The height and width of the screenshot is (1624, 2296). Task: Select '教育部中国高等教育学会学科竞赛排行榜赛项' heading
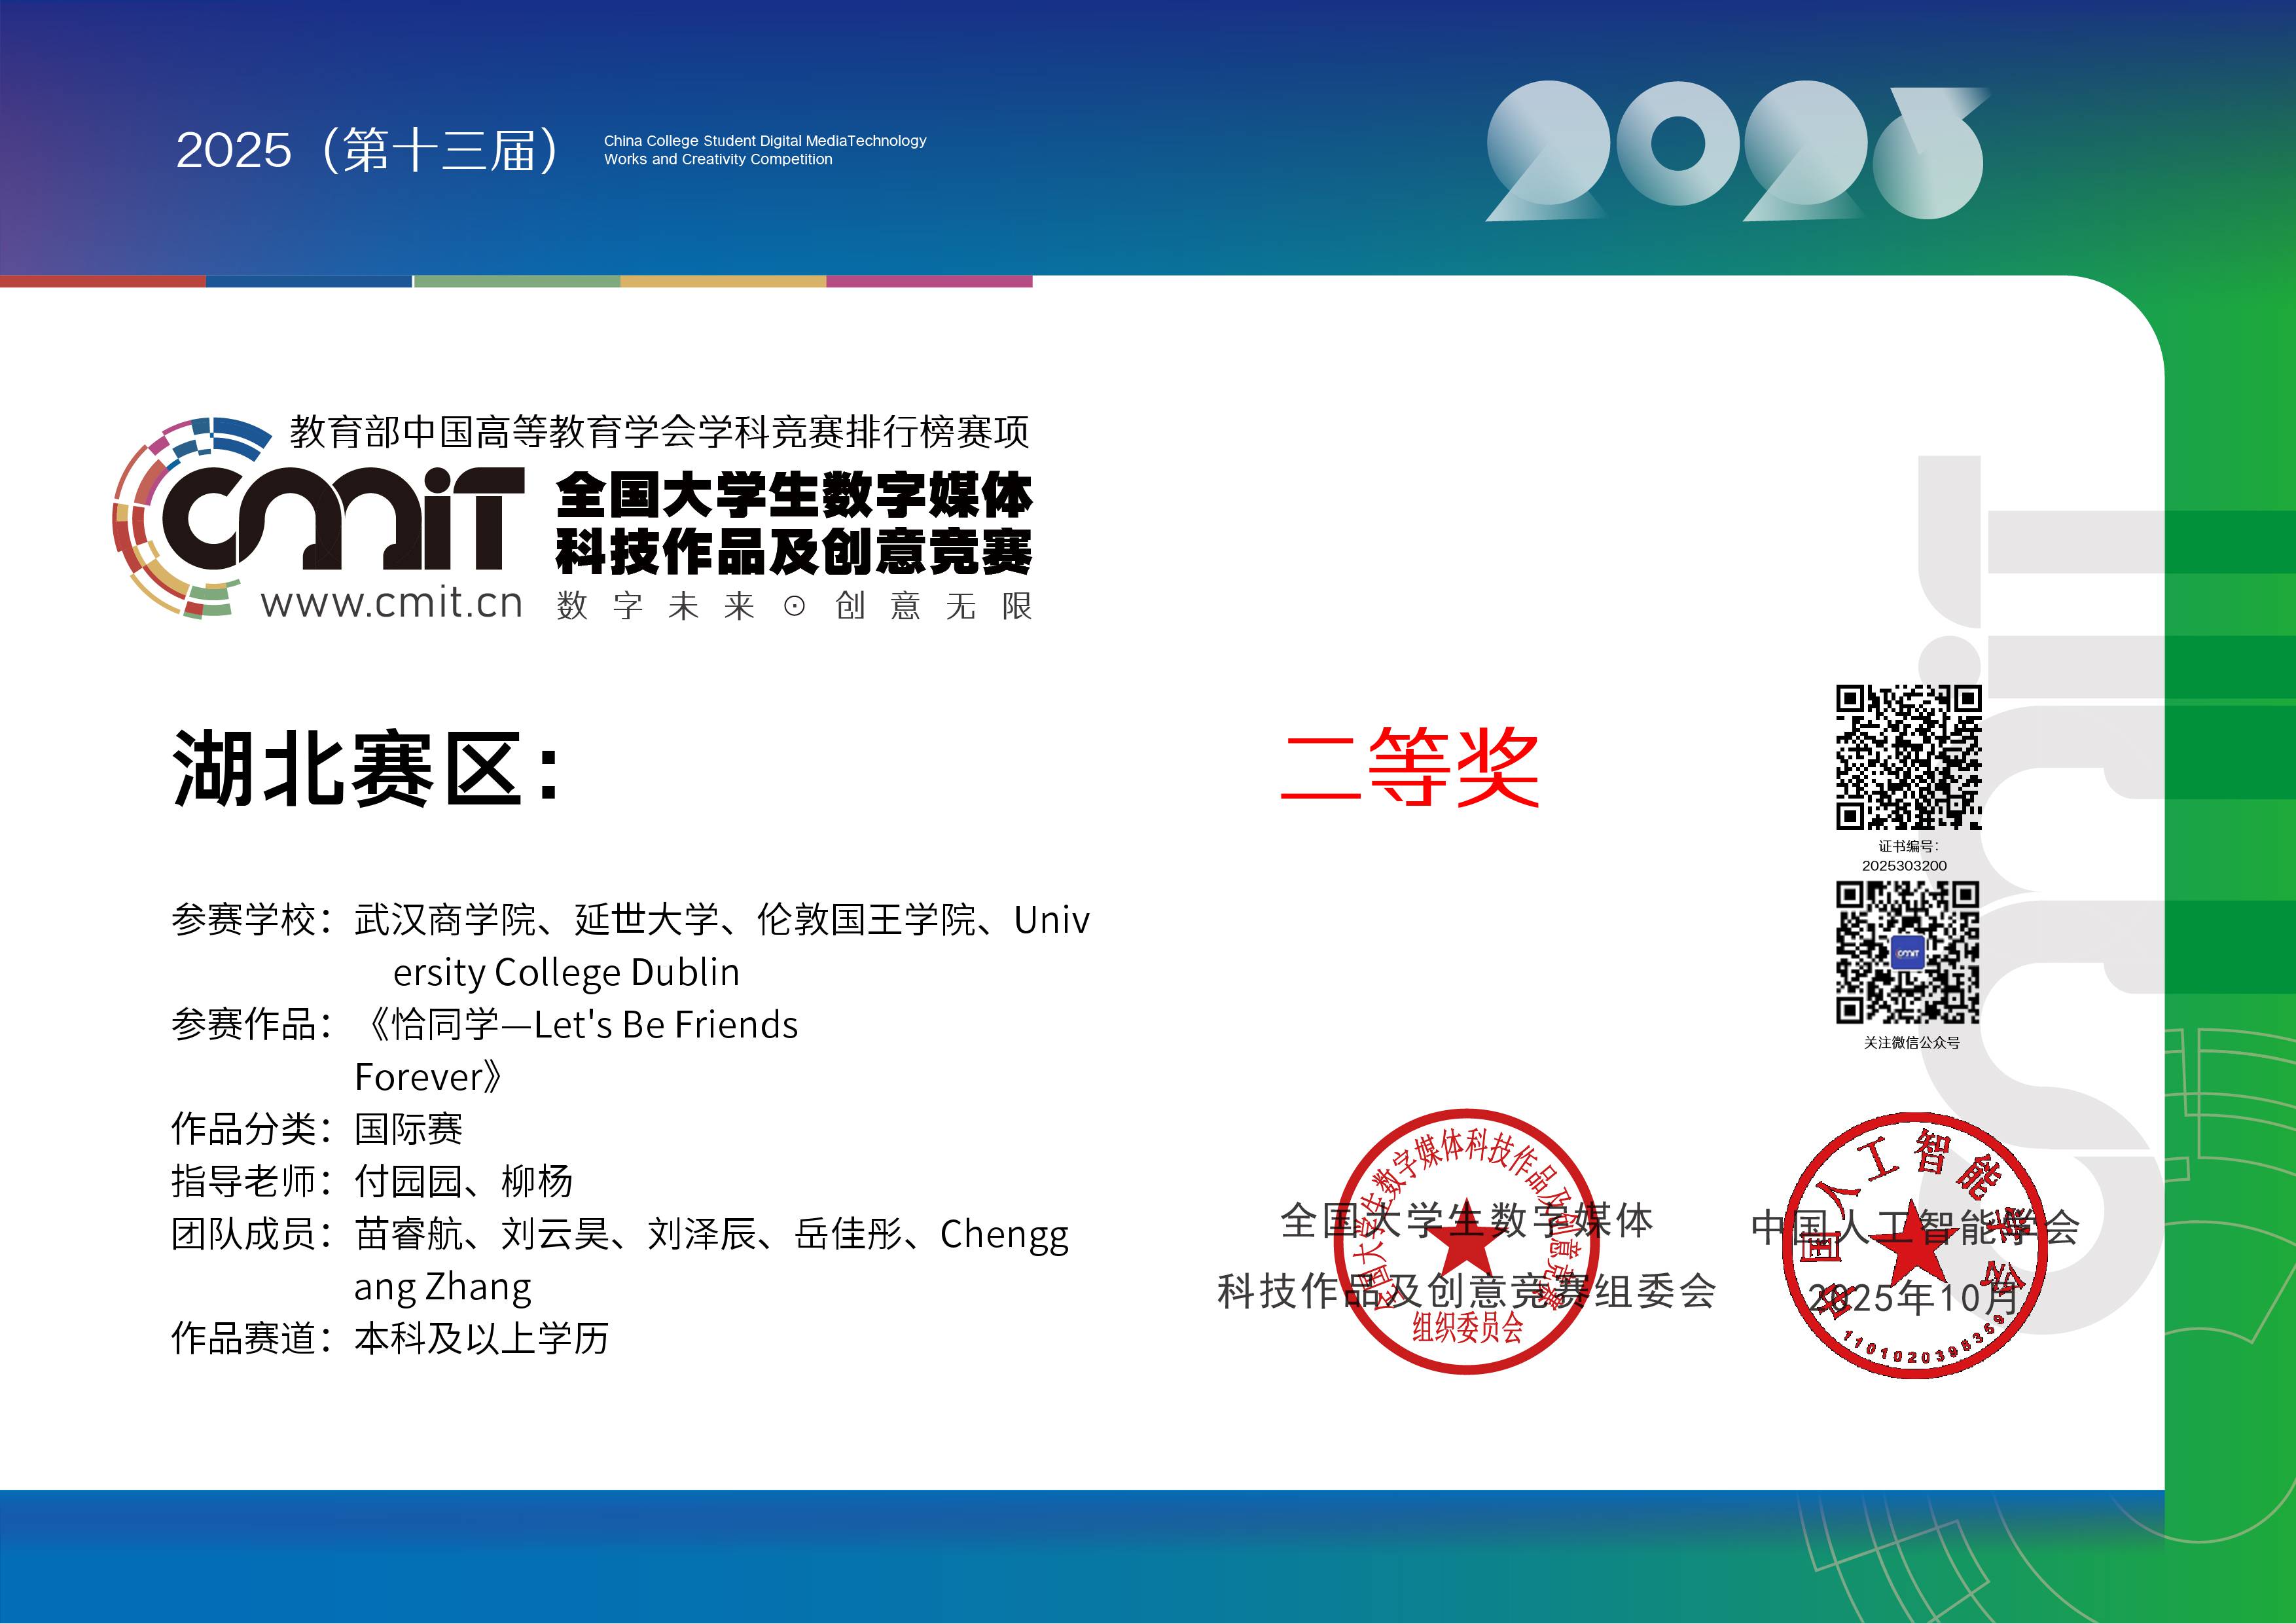tap(660, 432)
